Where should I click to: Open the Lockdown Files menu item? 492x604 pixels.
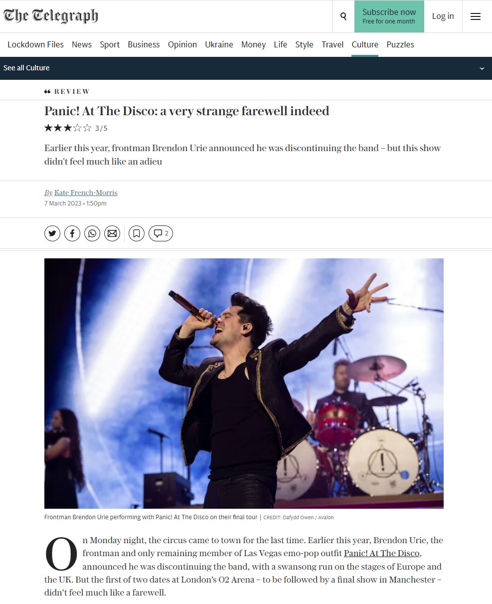click(x=35, y=44)
